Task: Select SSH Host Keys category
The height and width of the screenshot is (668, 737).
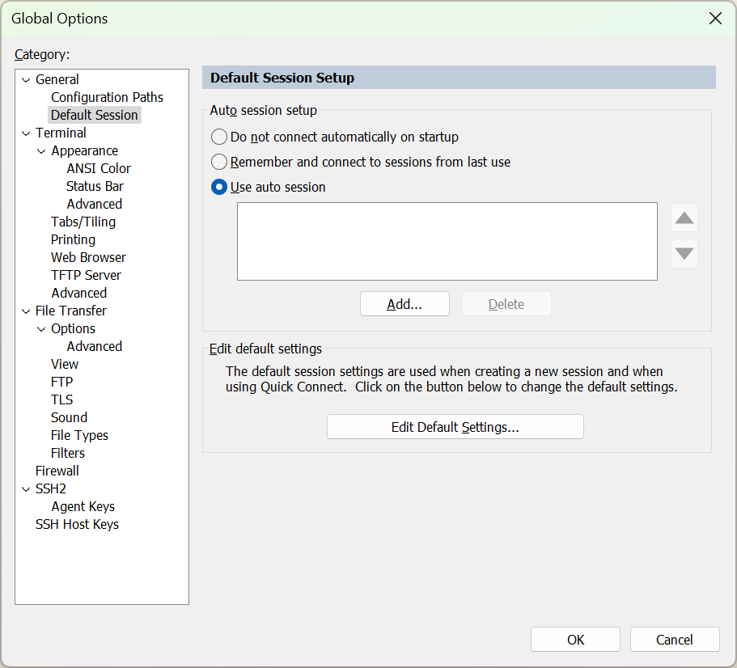Action: 77,524
